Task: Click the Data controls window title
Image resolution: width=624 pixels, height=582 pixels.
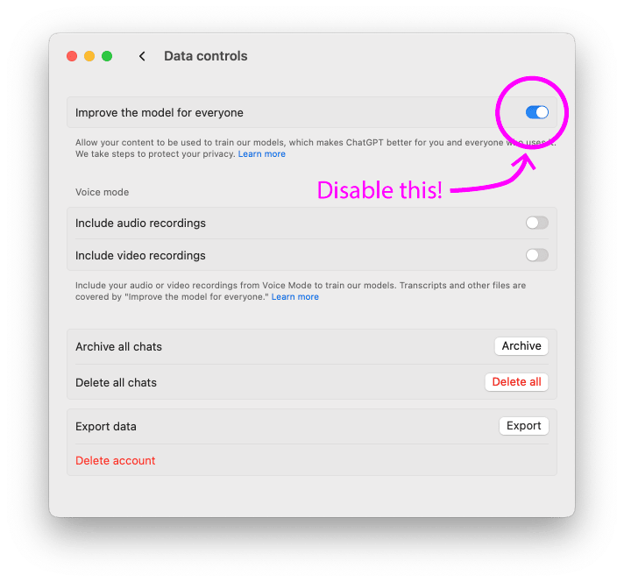Action: [x=206, y=56]
